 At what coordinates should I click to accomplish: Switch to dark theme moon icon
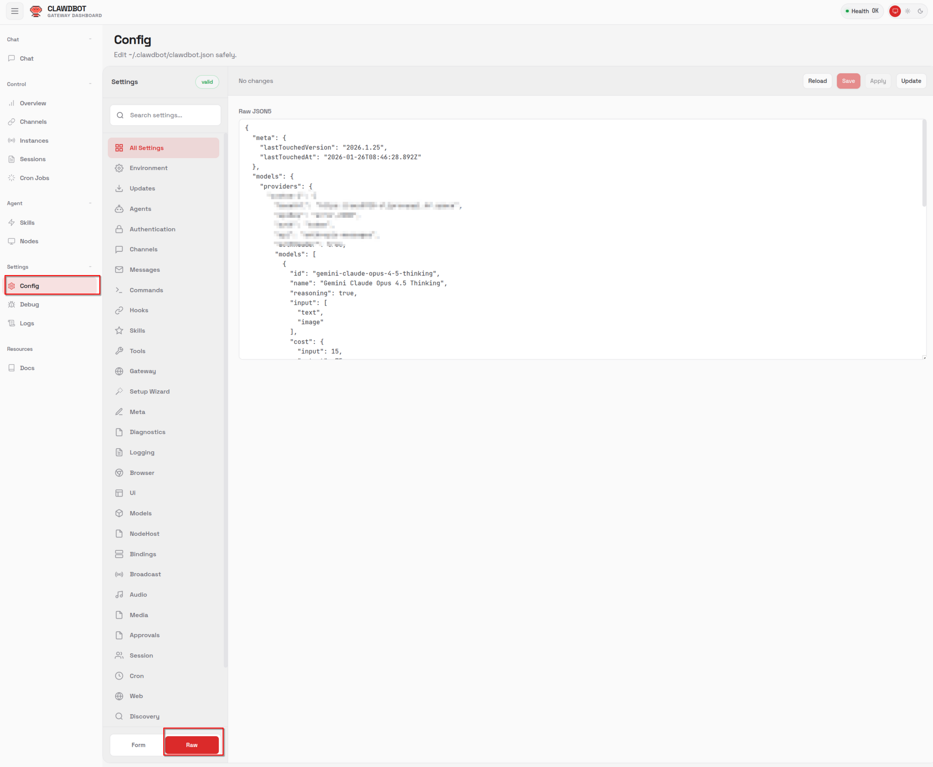tap(920, 11)
